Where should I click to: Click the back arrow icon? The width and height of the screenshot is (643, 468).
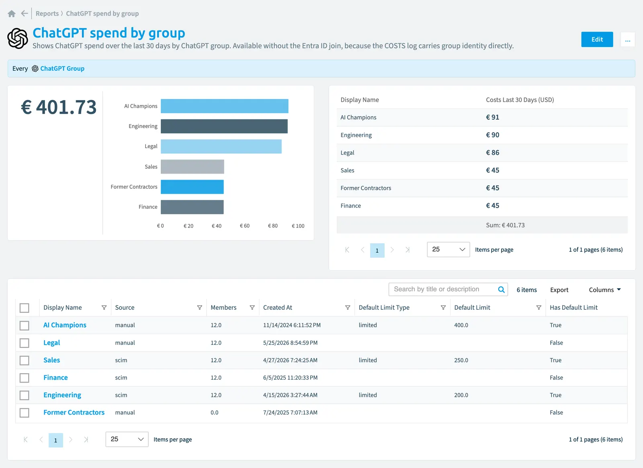tap(25, 14)
